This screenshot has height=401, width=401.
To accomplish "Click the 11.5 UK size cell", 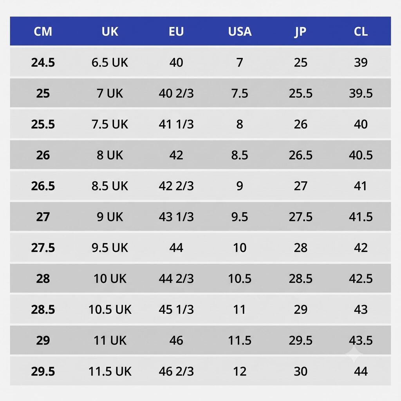I will pyautogui.click(x=110, y=371).
